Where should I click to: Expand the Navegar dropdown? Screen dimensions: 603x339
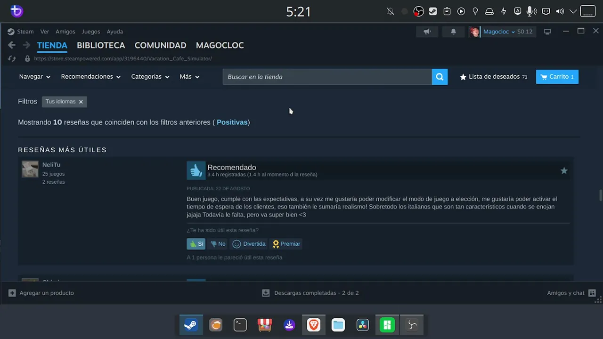[x=35, y=77]
